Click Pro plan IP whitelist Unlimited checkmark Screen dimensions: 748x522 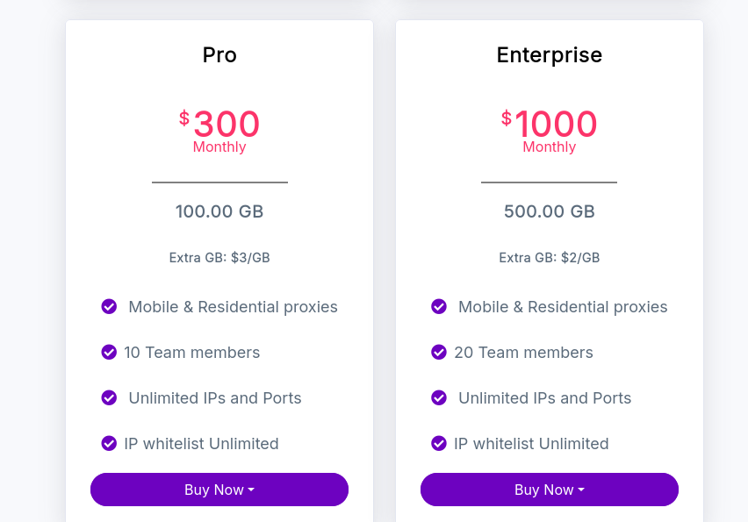click(x=109, y=443)
